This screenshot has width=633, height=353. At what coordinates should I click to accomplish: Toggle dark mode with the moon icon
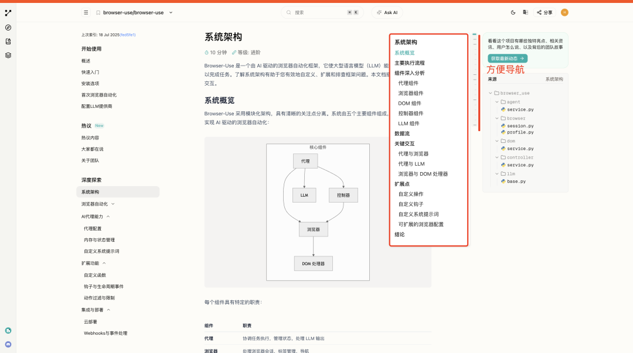(x=513, y=12)
